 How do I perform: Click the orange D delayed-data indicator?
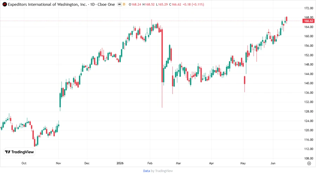tap(124, 4)
